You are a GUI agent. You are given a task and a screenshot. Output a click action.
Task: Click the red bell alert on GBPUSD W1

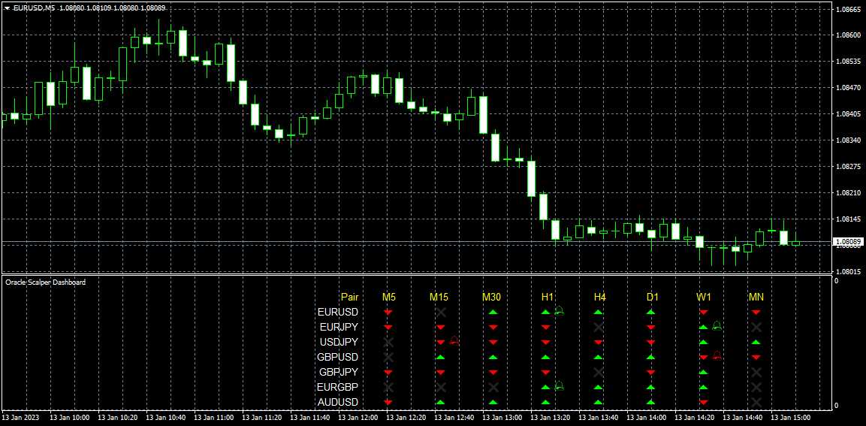pos(717,355)
